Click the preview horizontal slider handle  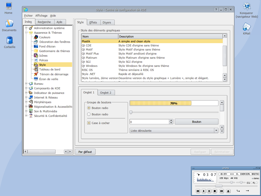point(131,112)
